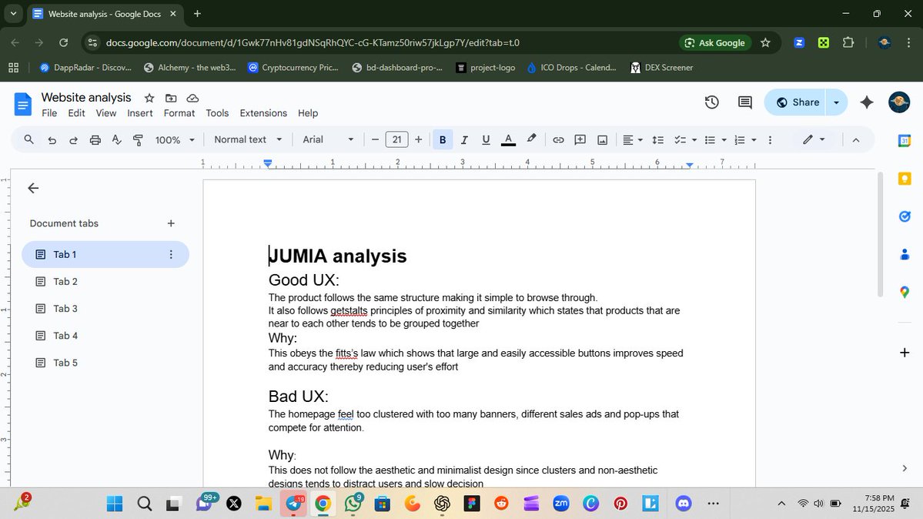Open bulleted list options arrow
Screen dimensions: 923x519
coord(724,139)
